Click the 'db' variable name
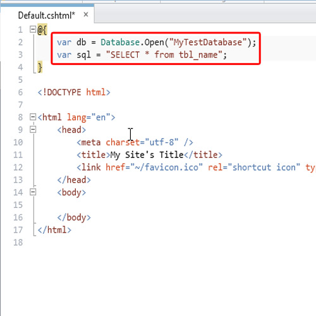This screenshot has height=316, width=316. click(82, 42)
